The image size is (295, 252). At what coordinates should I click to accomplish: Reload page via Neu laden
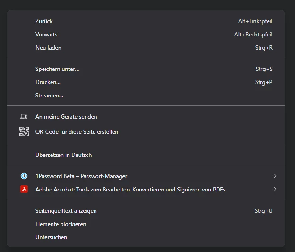tap(48, 48)
